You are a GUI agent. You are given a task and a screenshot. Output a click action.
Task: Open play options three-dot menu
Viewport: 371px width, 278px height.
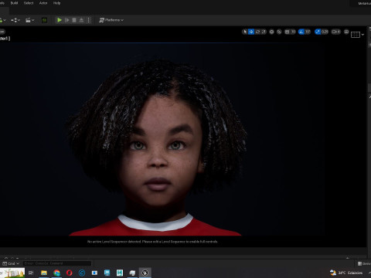click(89, 20)
